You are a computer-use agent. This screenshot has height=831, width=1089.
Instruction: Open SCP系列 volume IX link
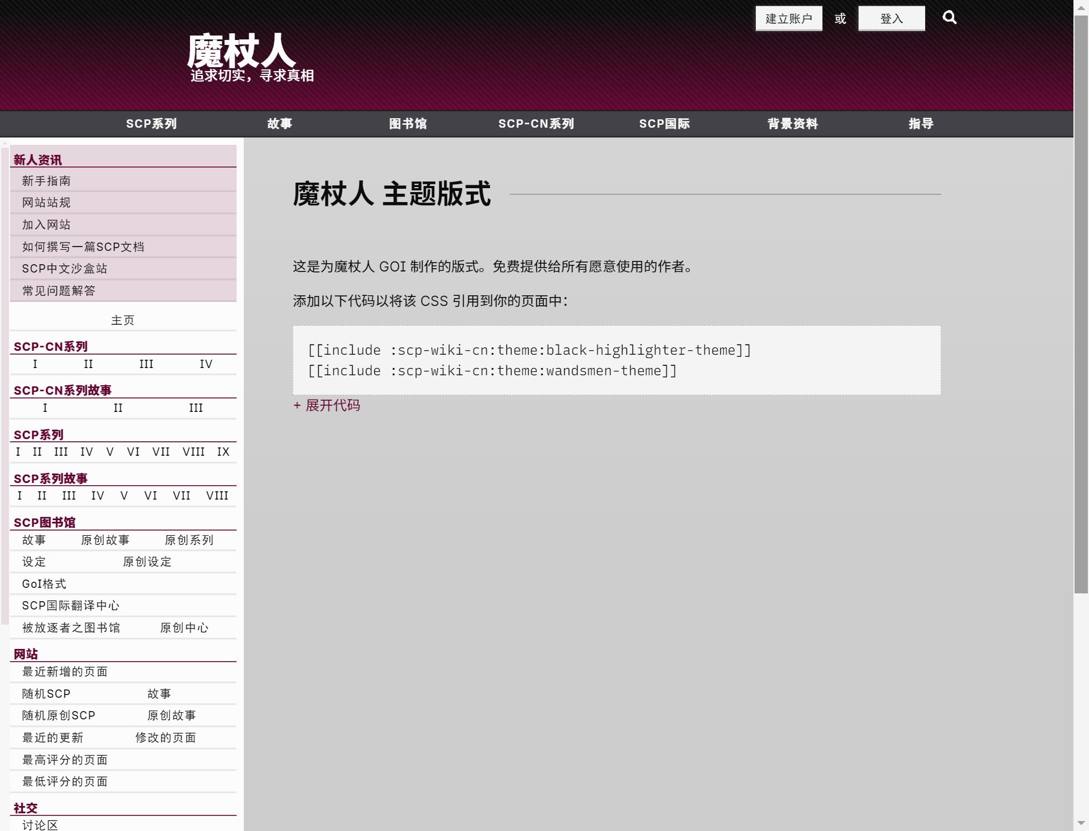[223, 452]
